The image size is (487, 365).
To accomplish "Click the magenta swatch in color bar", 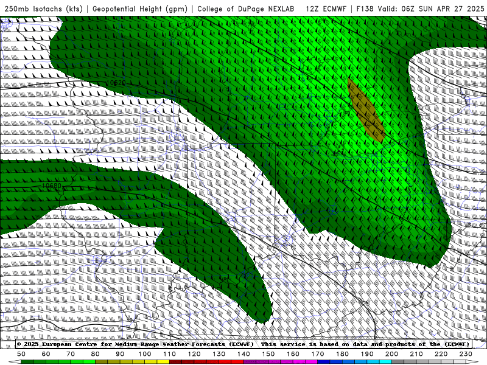I will coord(311,362).
